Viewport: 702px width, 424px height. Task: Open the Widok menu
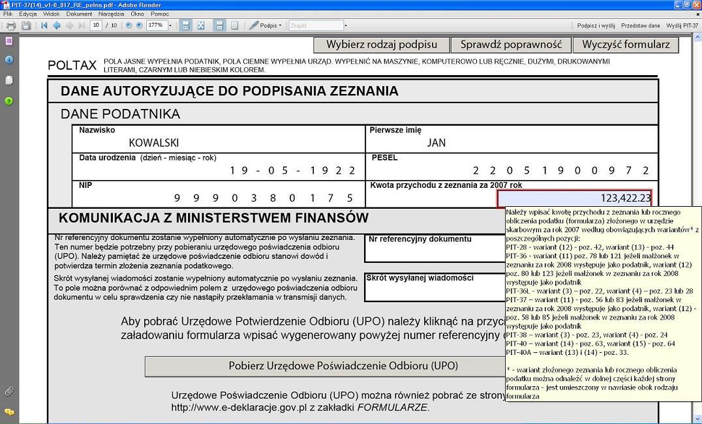point(52,14)
